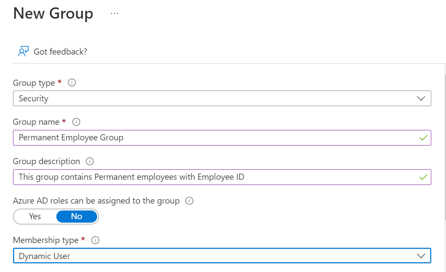Click the Got feedback person icon
Viewport: 446px width, 272px height.
tap(23, 51)
